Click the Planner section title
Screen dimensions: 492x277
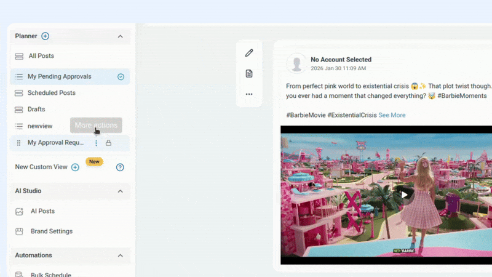coord(26,36)
